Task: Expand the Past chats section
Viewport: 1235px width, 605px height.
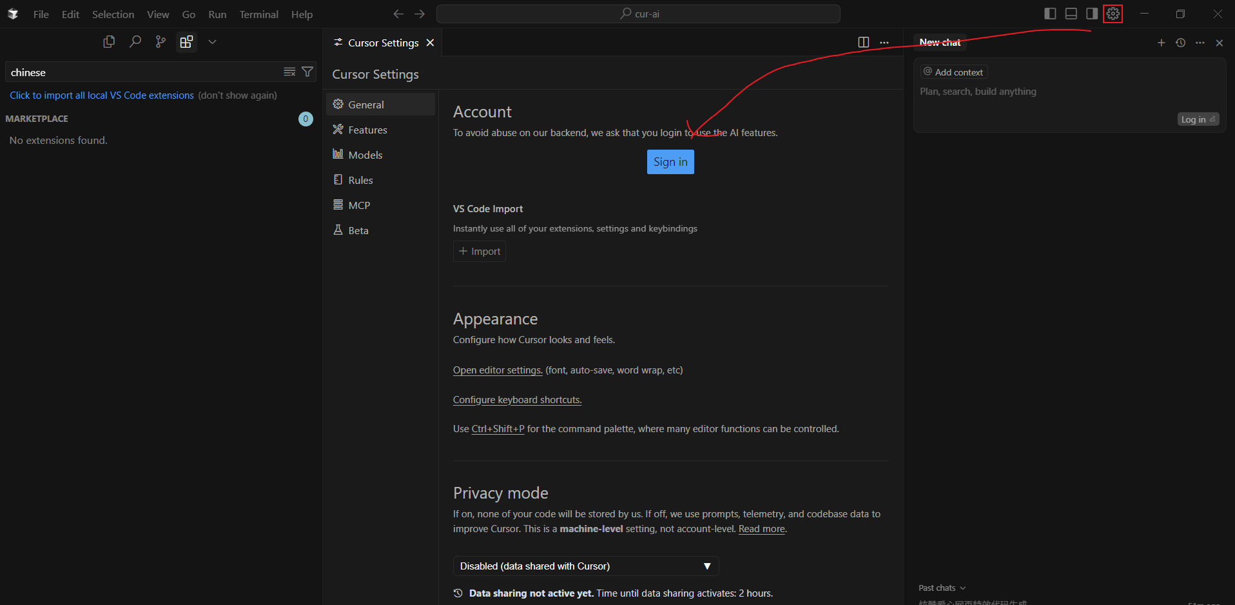Action: pos(942,588)
